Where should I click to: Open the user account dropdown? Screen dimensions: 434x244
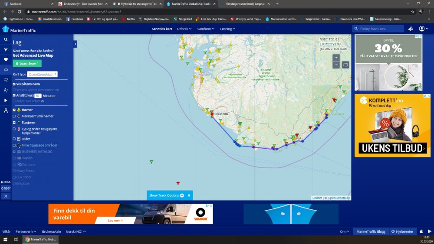coord(424,29)
